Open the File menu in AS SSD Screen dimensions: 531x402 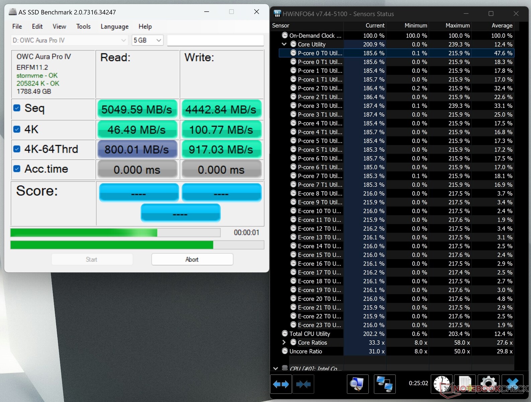pyautogui.click(x=17, y=26)
